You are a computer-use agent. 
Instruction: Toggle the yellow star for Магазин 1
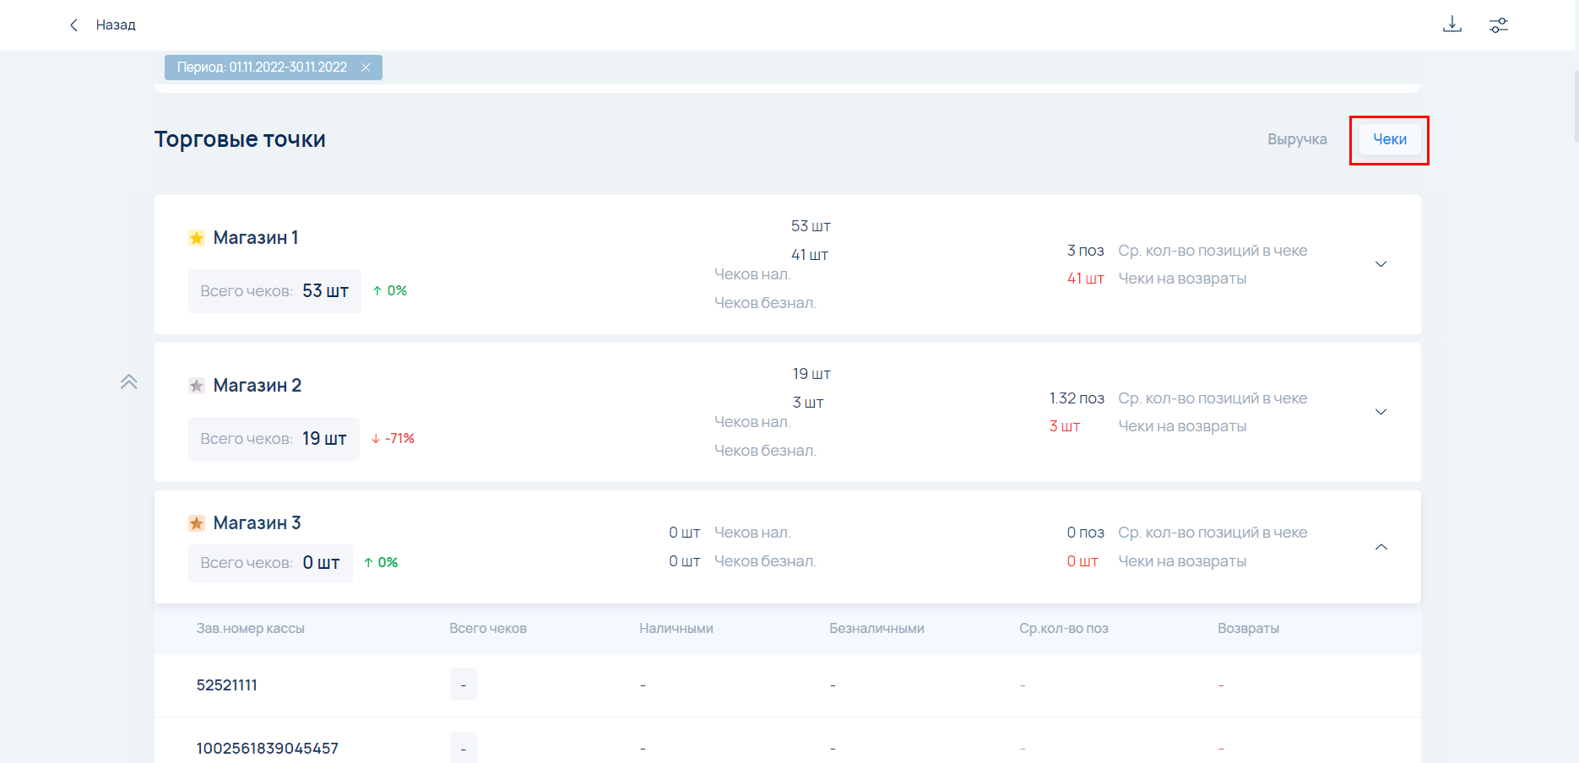tap(197, 238)
